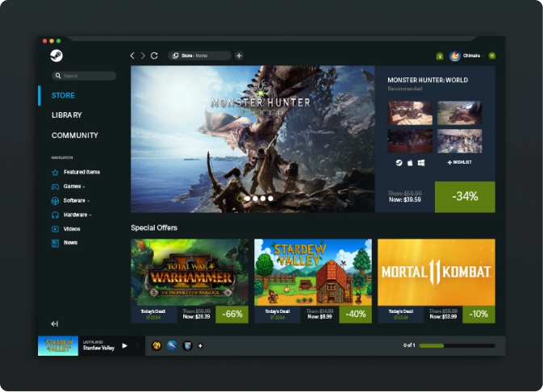Click the '0 of 1' download status
Screen dimensions: 543x392
coord(409,345)
